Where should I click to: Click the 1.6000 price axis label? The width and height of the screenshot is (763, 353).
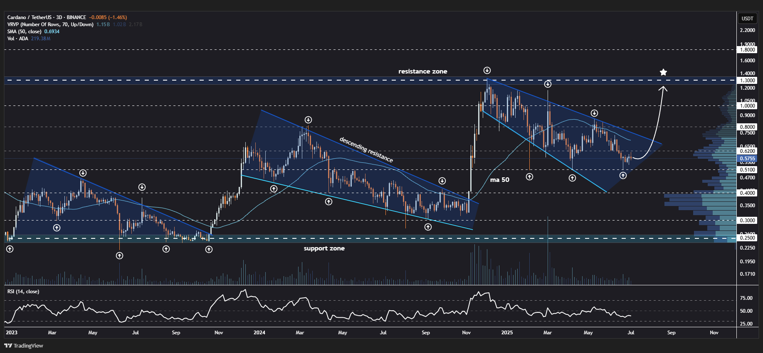tap(747, 61)
